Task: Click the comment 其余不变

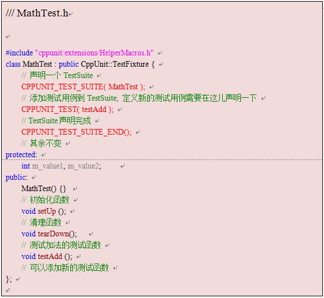Action: pyautogui.click(x=41, y=143)
